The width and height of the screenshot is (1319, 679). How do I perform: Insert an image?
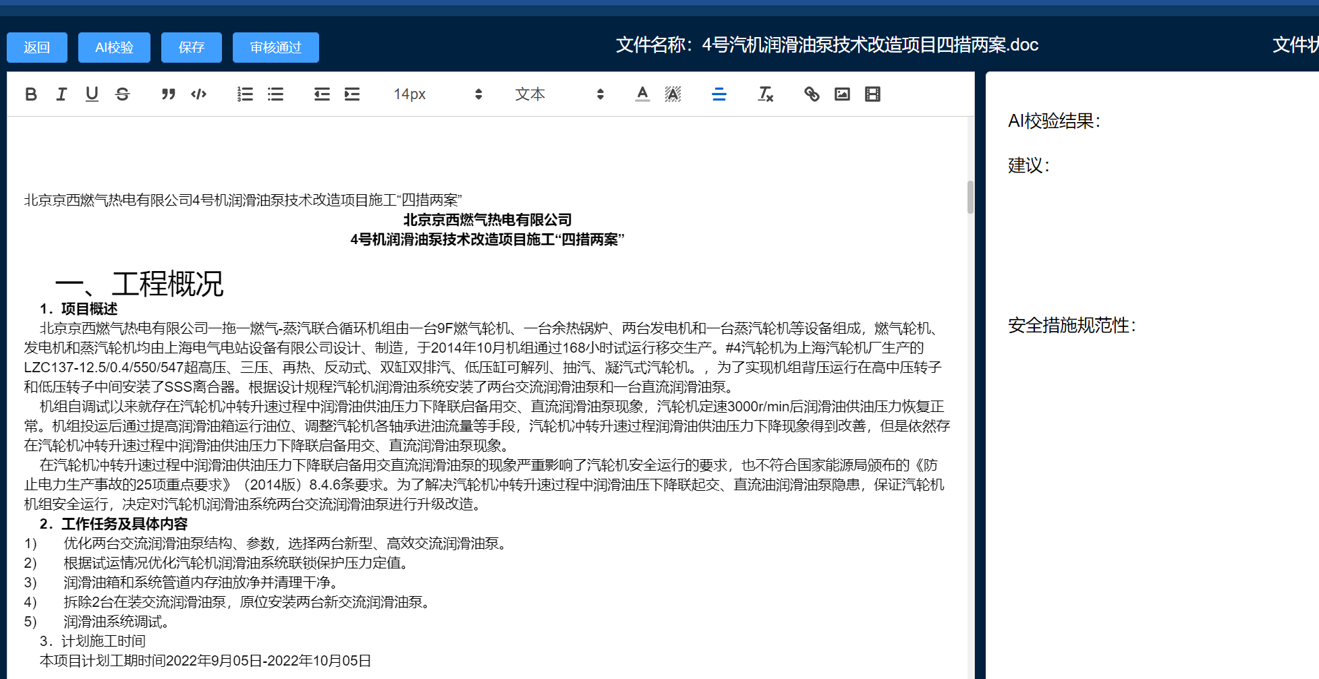point(842,94)
